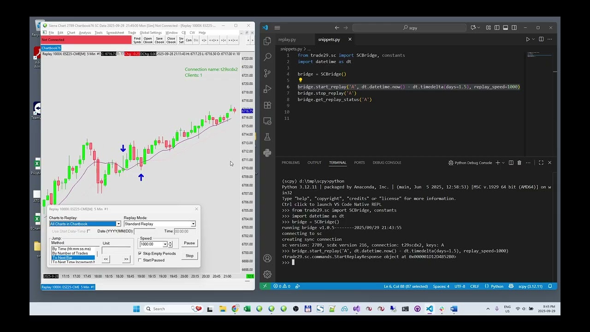
Task: Click Save Cbook toolbar button
Action: point(159,40)
